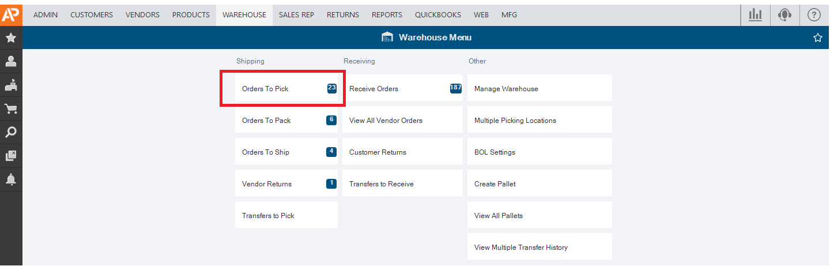The height and width of the screenshot is (266, 830).
Task: Click the help question mark icon
Action: tap(814, 15)
